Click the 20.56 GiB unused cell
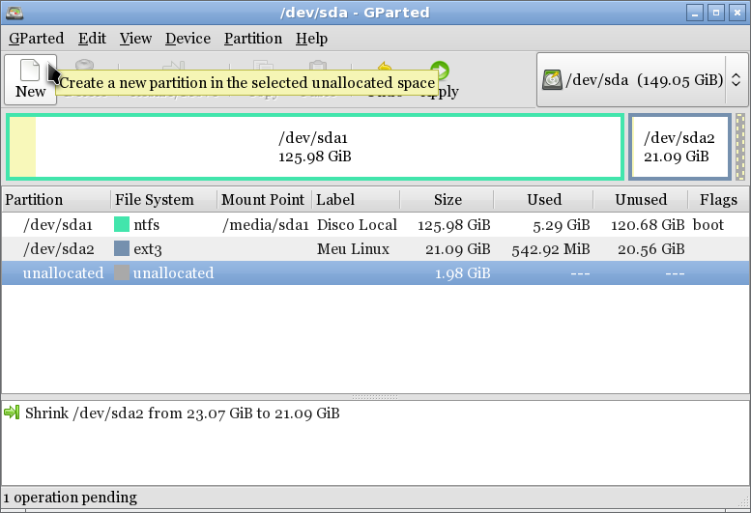Image resolution: width=751 pixels, height=513 pixels. [x=650, y=249]
